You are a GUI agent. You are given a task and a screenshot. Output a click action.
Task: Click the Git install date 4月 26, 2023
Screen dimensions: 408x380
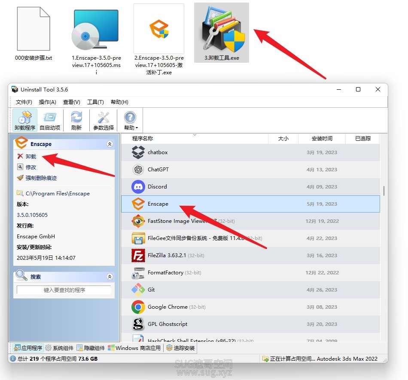click(322, 290)
